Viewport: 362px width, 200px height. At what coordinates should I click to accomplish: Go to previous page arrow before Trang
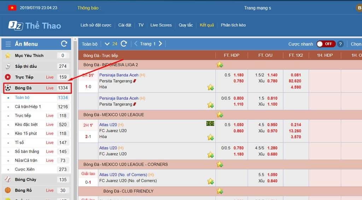[136, 44]
